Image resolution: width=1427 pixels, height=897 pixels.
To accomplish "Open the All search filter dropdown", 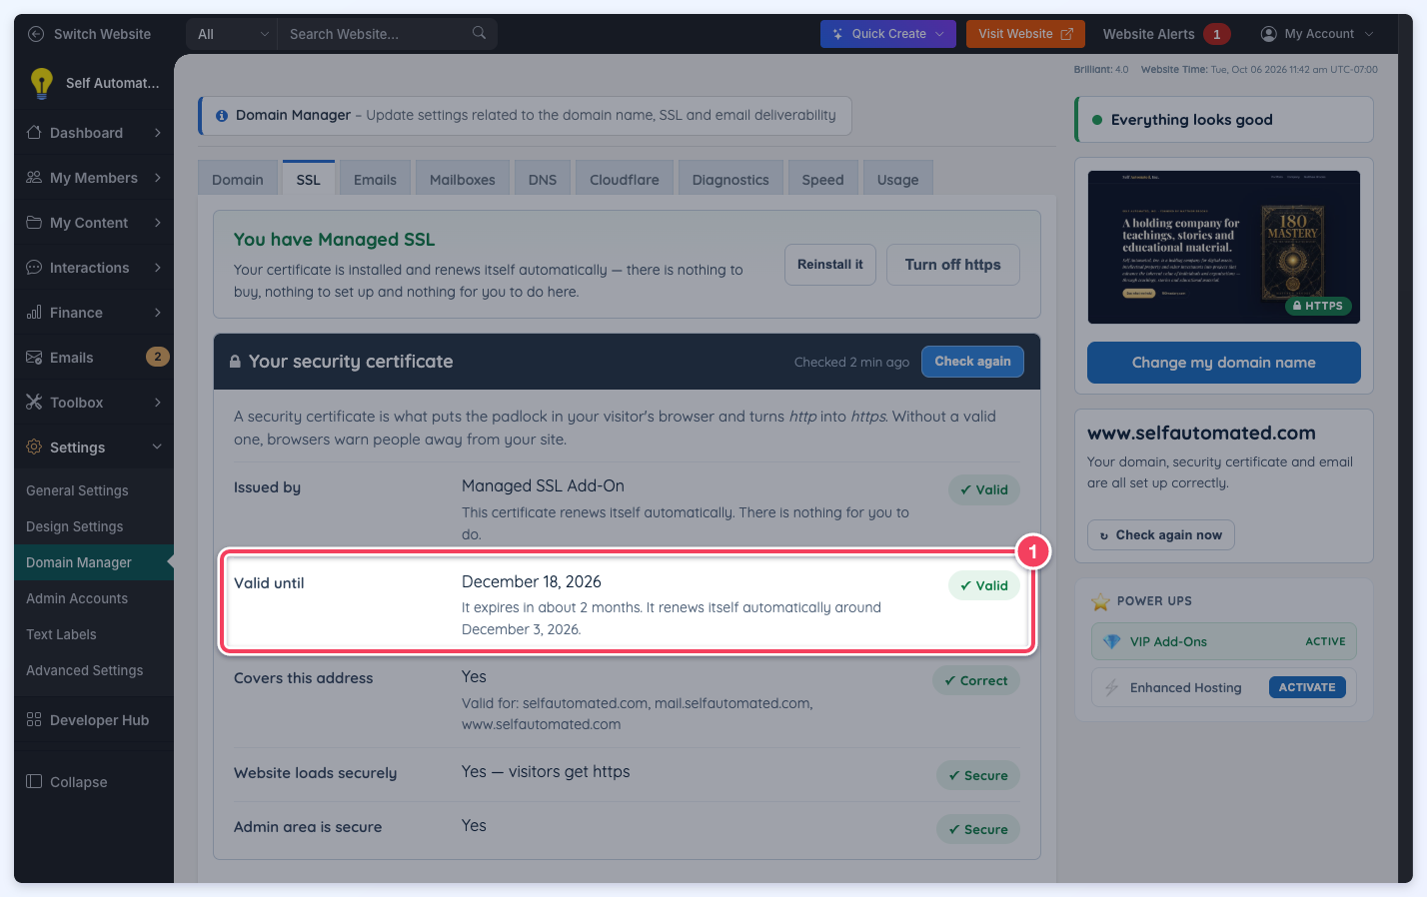I will (x=232, y=34).
